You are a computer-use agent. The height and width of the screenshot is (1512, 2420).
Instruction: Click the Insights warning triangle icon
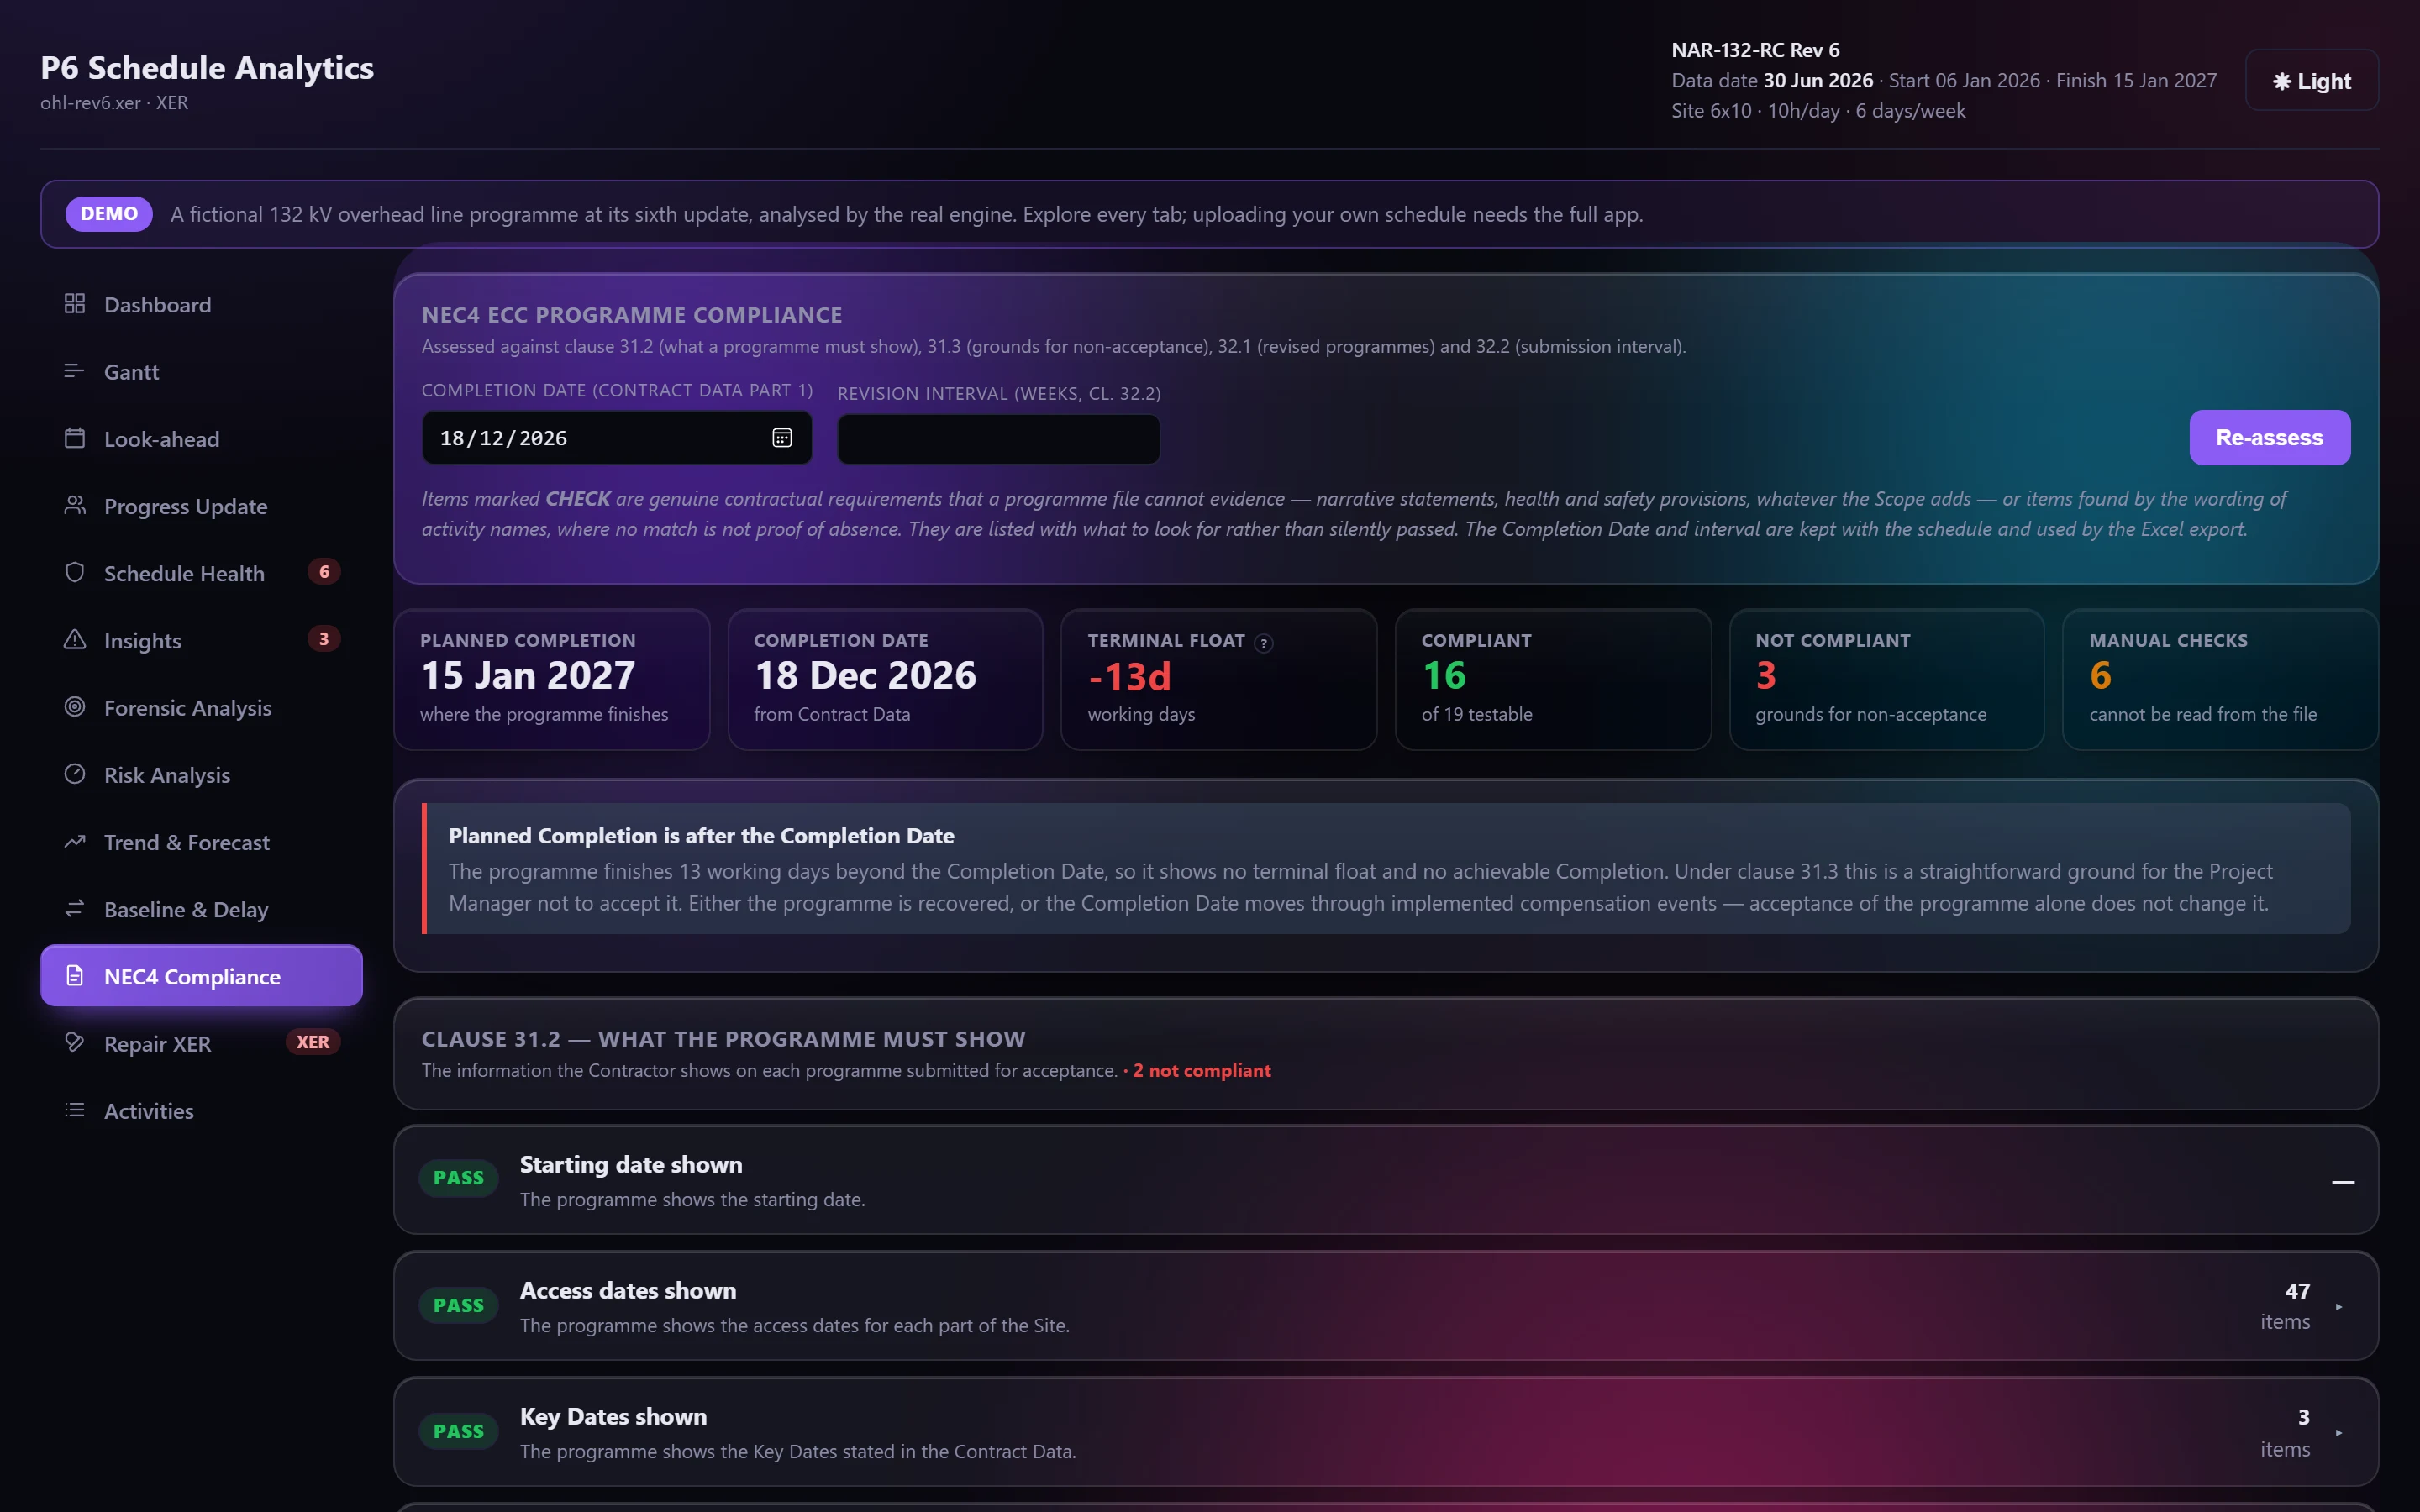[x=75, y=639]
